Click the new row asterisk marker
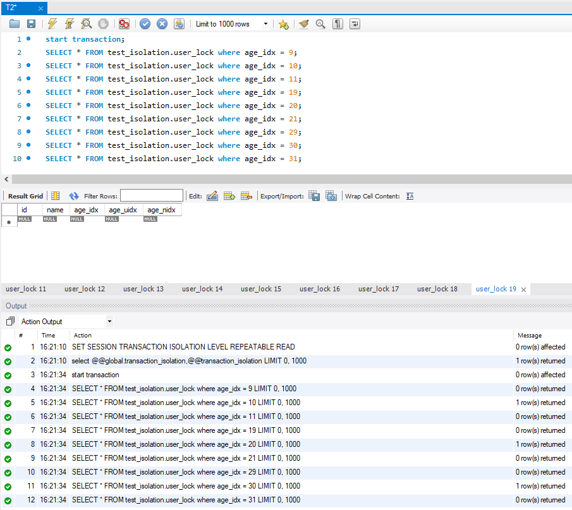 [9, 222]
